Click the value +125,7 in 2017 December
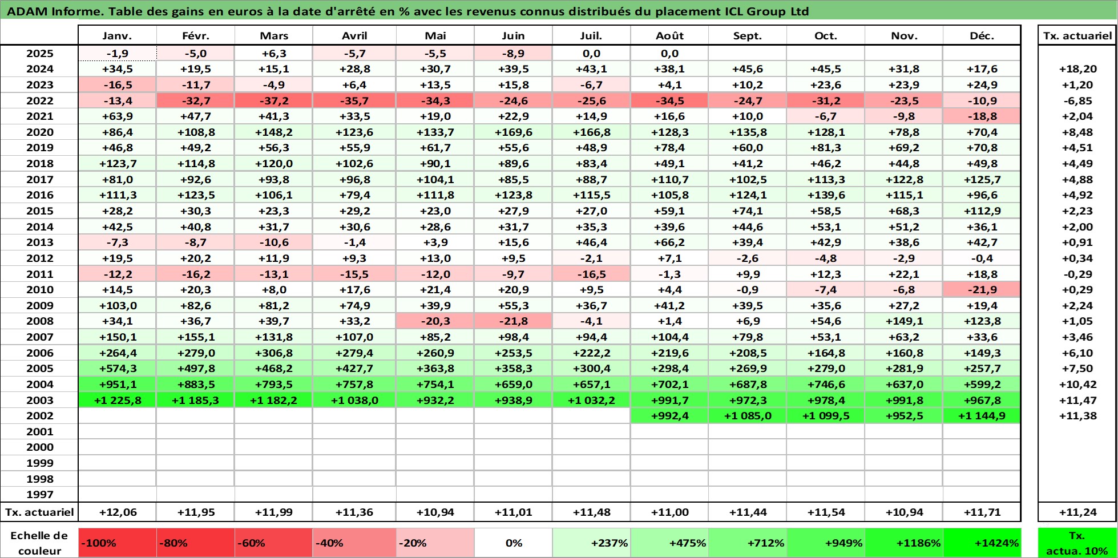 982,179
